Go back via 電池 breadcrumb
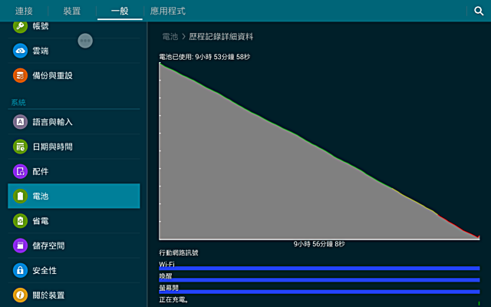Image resolution: width=491 pixels, height=307 pixels. point(170,37)
